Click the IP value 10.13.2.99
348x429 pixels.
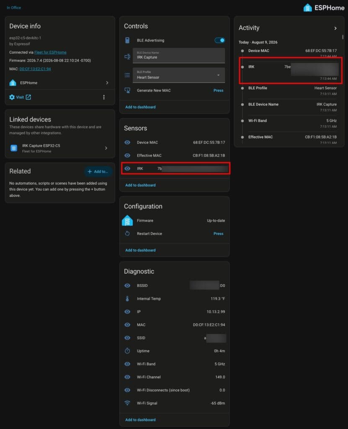tap(216, 312)
